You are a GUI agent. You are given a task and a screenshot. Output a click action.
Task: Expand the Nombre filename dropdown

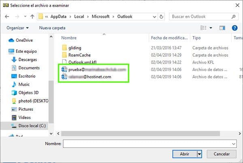[x=233, y=144]
